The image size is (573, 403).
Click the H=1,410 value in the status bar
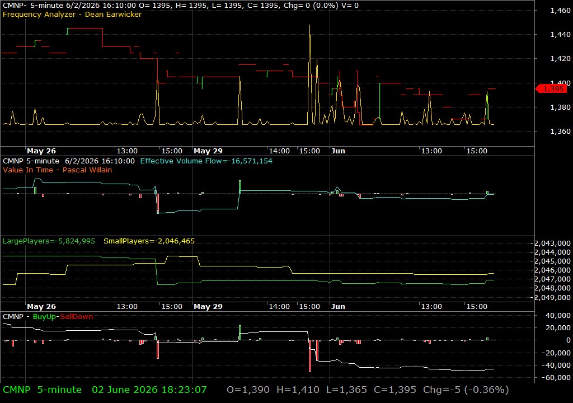click(298, 390)
